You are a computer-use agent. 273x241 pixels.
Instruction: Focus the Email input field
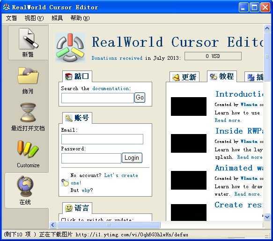click(x=102, y=139)
